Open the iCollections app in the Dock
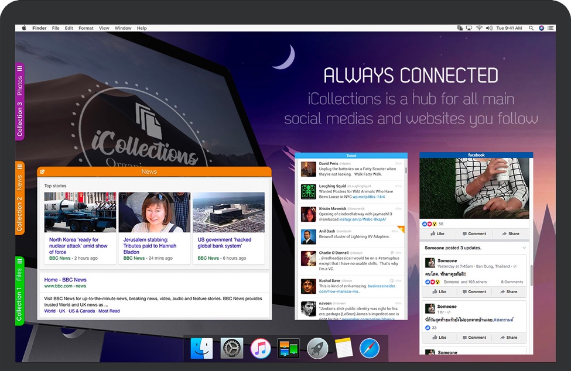This screenshot has height=371, width=571. click(x=288, y=348)
